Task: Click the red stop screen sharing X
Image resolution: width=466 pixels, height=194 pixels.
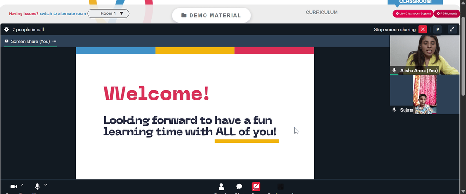Action: (423, 29)
